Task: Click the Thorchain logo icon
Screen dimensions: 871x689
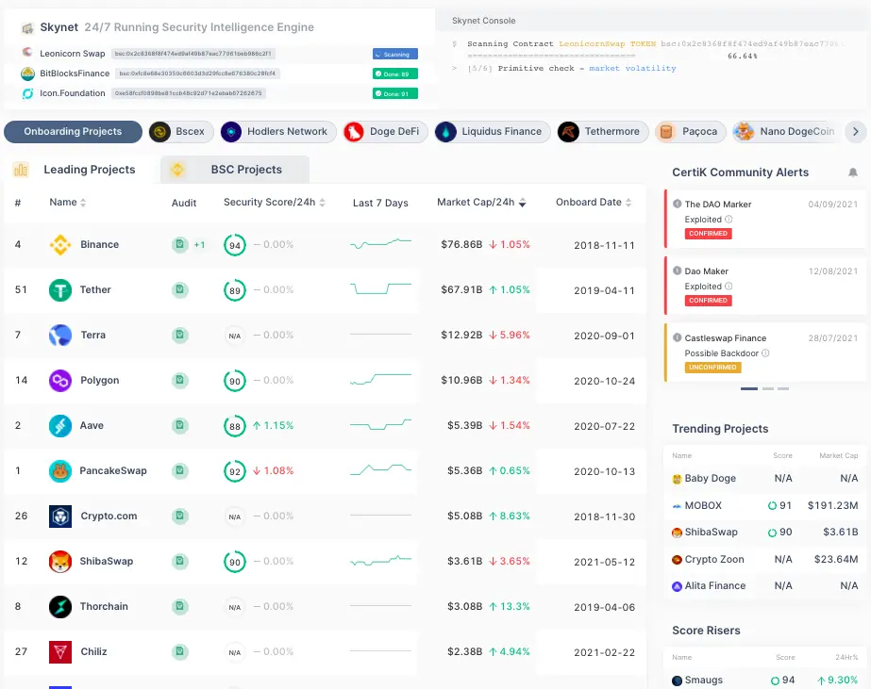Action: (60, 607)
